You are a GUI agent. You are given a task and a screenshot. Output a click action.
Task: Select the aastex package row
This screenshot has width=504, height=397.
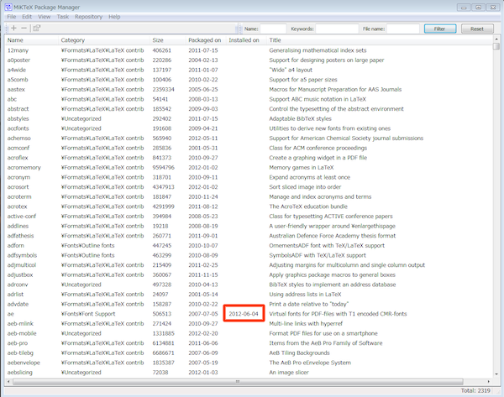point(249,89)
